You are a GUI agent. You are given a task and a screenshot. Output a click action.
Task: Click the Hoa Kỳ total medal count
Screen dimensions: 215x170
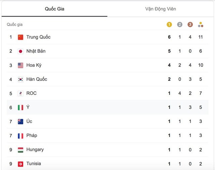201,65
